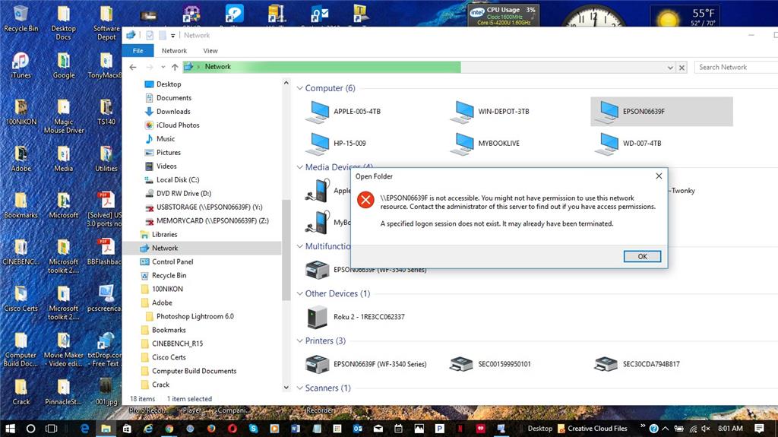This screenshot has height=437, width=778.
Task: Expand the address bar history dropdown
Action: pyautogui.click(x=670, y=68)
